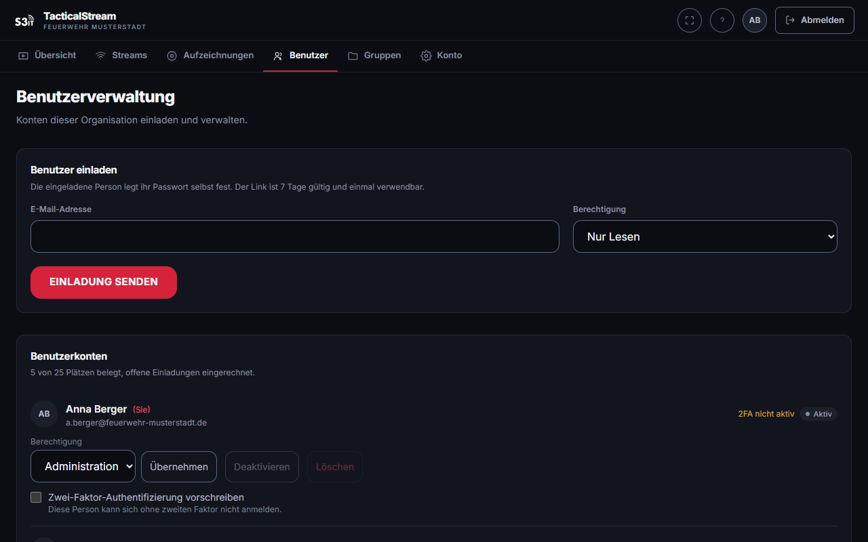Click the FEUERWEHR MUSTERSTADT organization label
Viewport: 868px width, 542px height.
tap(95, 27)
